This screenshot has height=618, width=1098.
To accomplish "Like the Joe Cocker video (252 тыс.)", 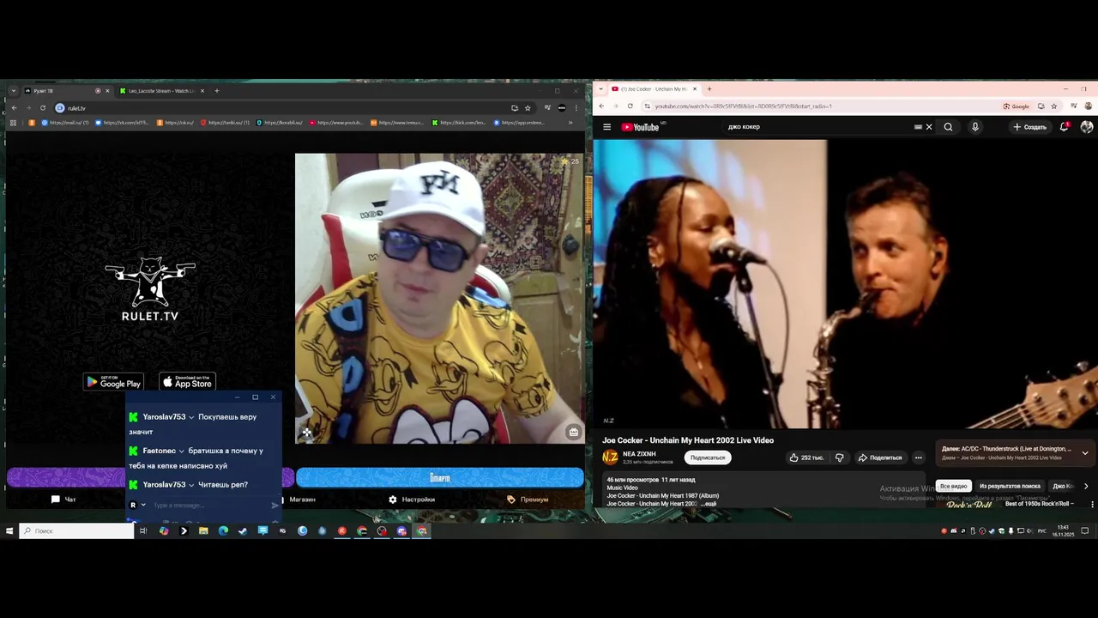I will [x=806, y=457].
